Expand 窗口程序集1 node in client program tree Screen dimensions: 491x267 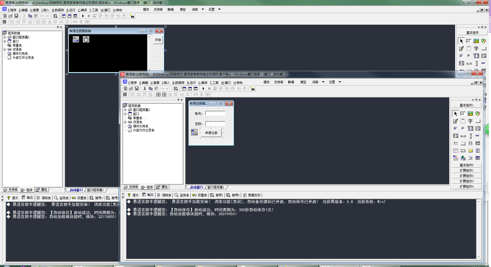pos(125,110)
